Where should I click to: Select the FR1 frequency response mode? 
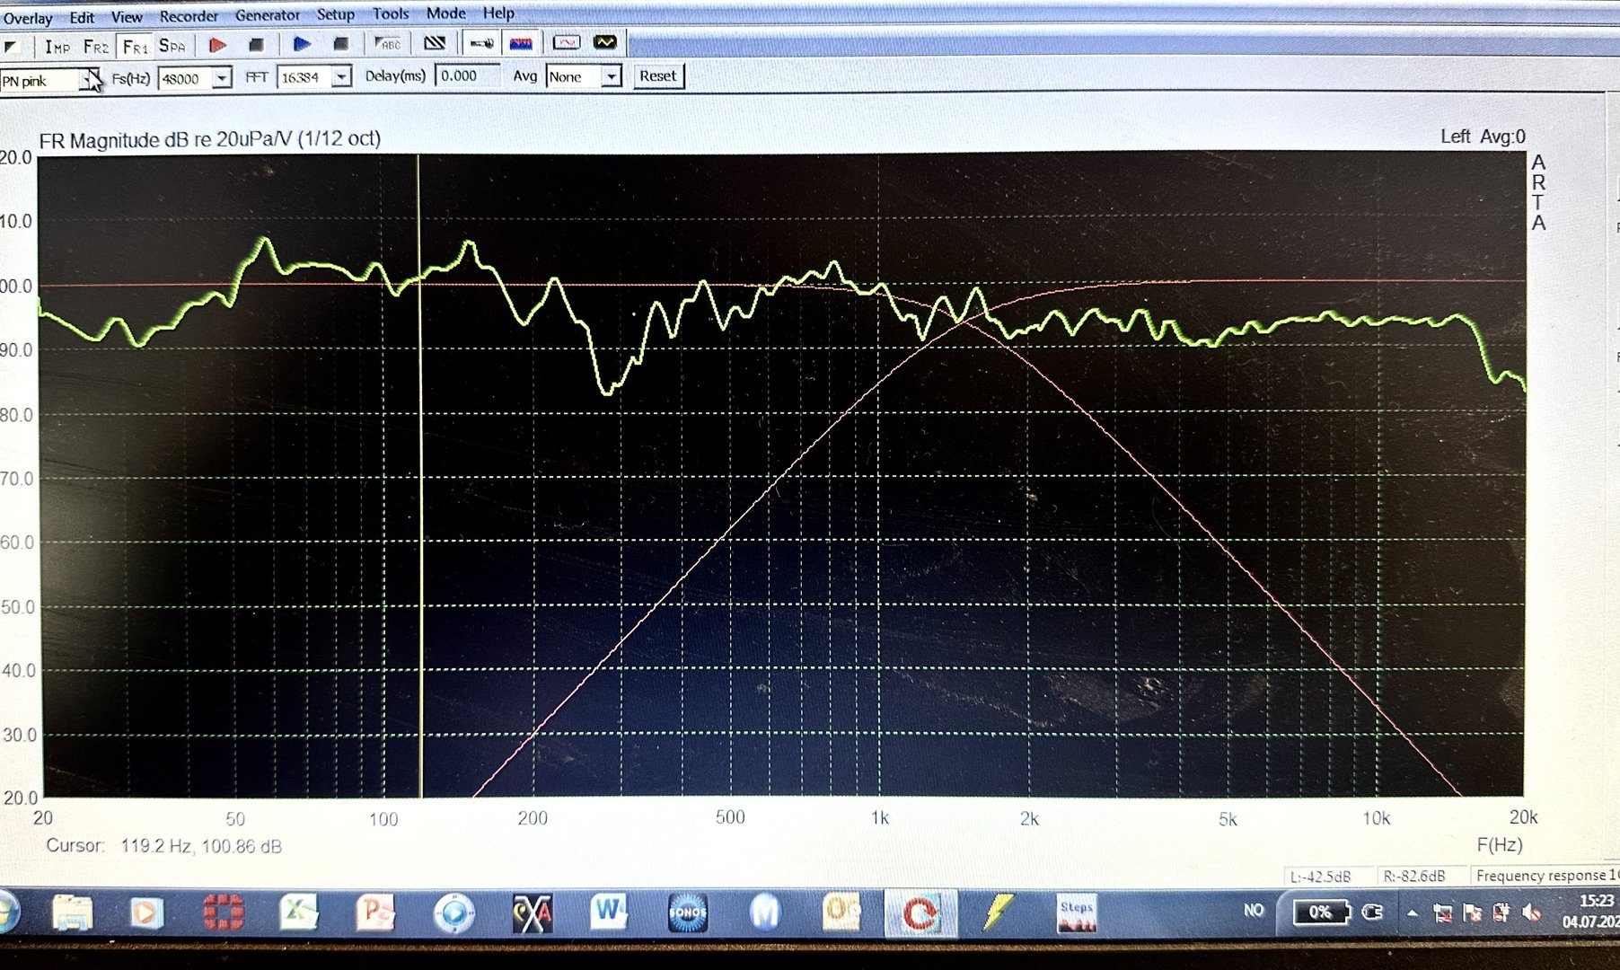point(135,46)
